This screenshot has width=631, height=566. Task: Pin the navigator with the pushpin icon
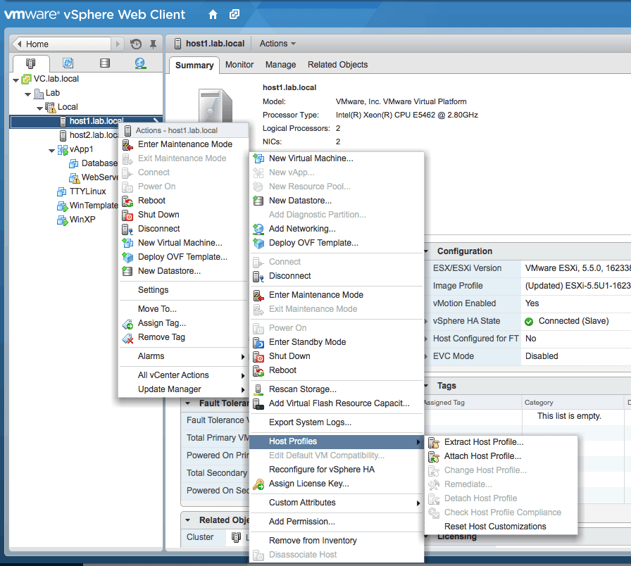pos(153,44)
